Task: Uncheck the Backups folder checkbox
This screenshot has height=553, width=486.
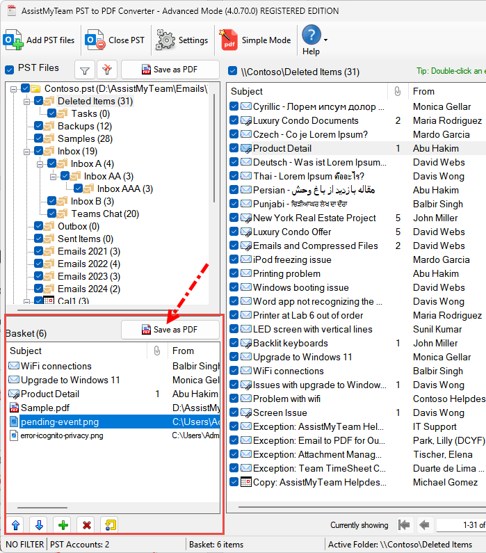Action: [39, 126]
